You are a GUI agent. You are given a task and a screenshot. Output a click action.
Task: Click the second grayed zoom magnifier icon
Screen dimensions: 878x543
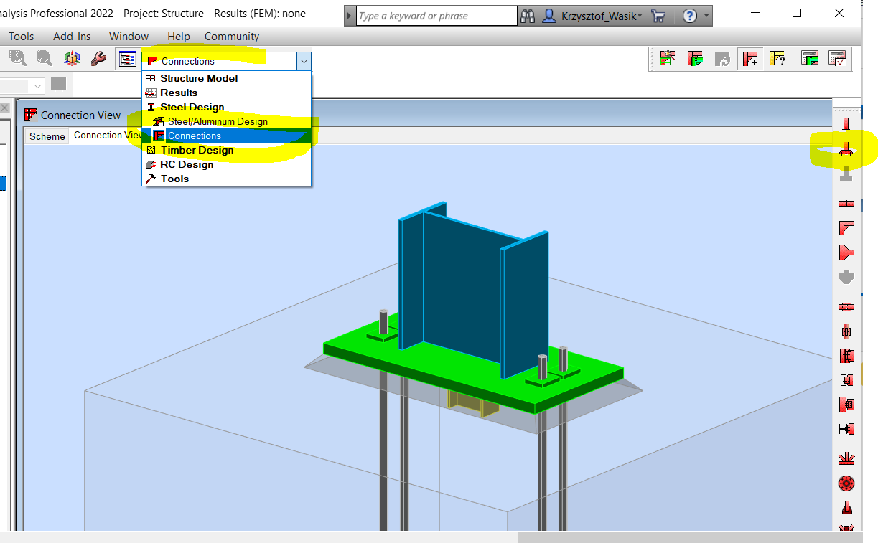45,60
